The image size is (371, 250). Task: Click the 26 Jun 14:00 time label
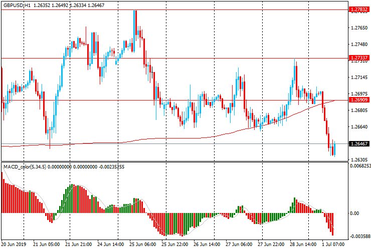[x=207, y=244]
